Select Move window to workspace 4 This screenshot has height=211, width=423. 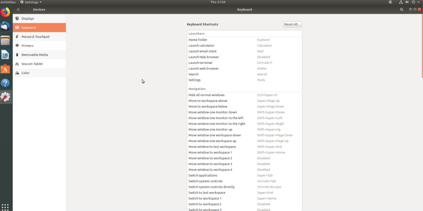(x=244, y=170)
